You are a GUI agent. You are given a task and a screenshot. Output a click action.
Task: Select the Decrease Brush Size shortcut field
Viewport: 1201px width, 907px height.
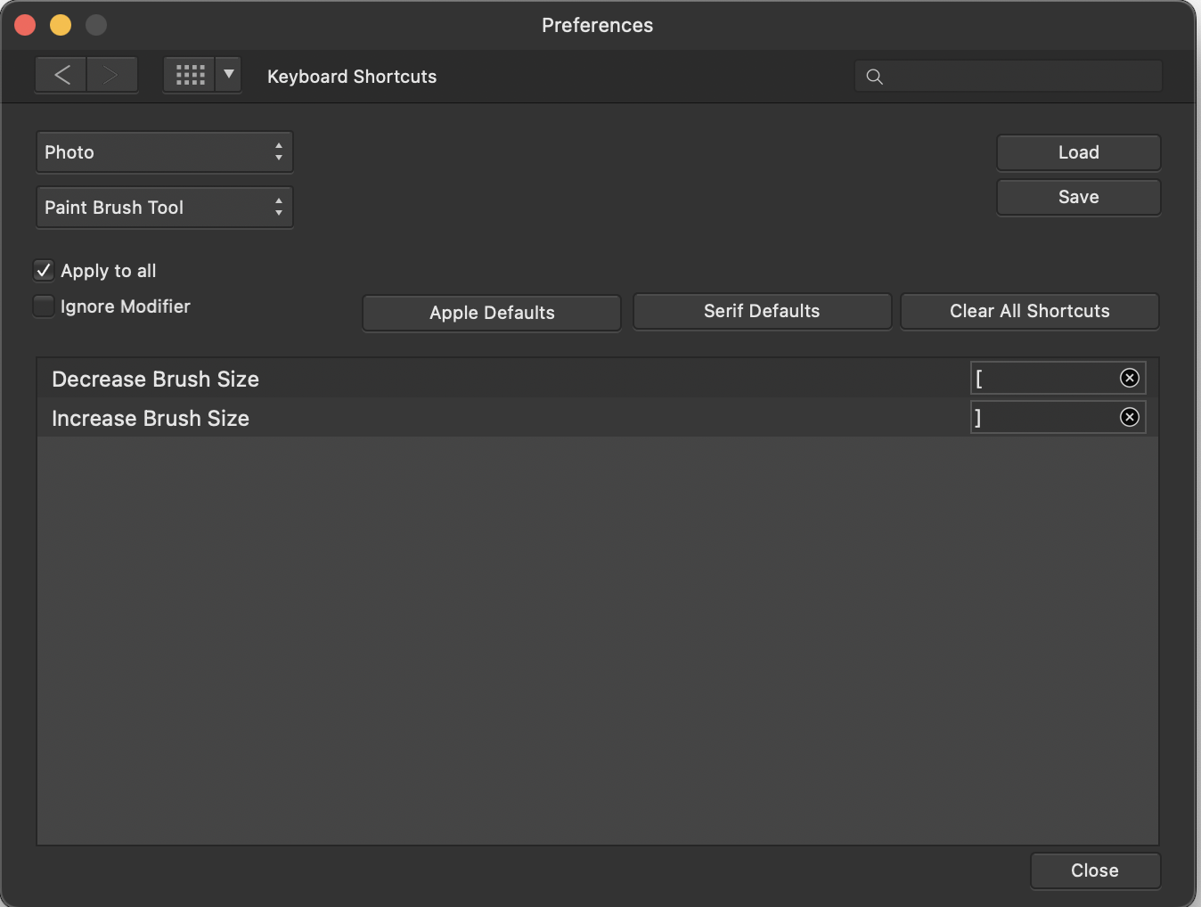1042,378
